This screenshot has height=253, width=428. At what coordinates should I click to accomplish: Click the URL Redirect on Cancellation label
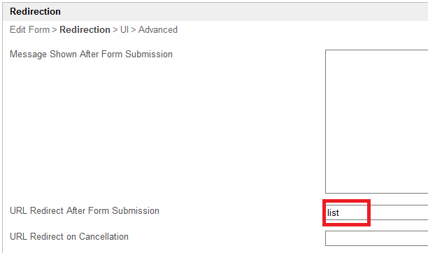coord(69,236)
